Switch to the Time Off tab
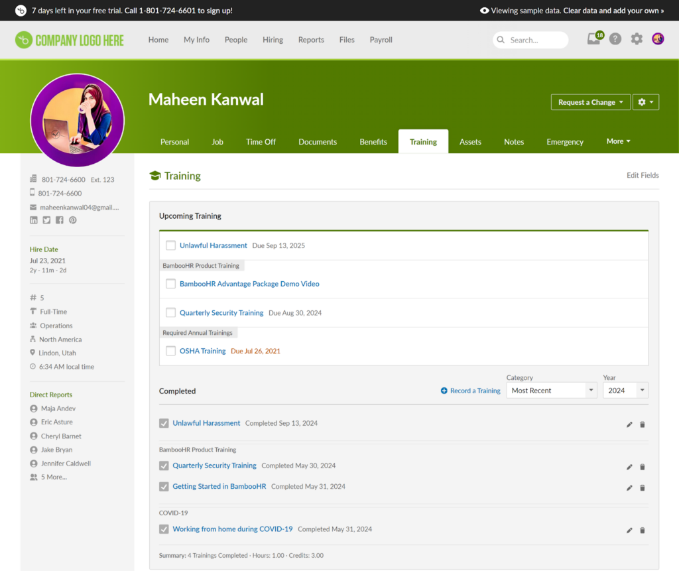679x571 pixels. tap(261, 142)
